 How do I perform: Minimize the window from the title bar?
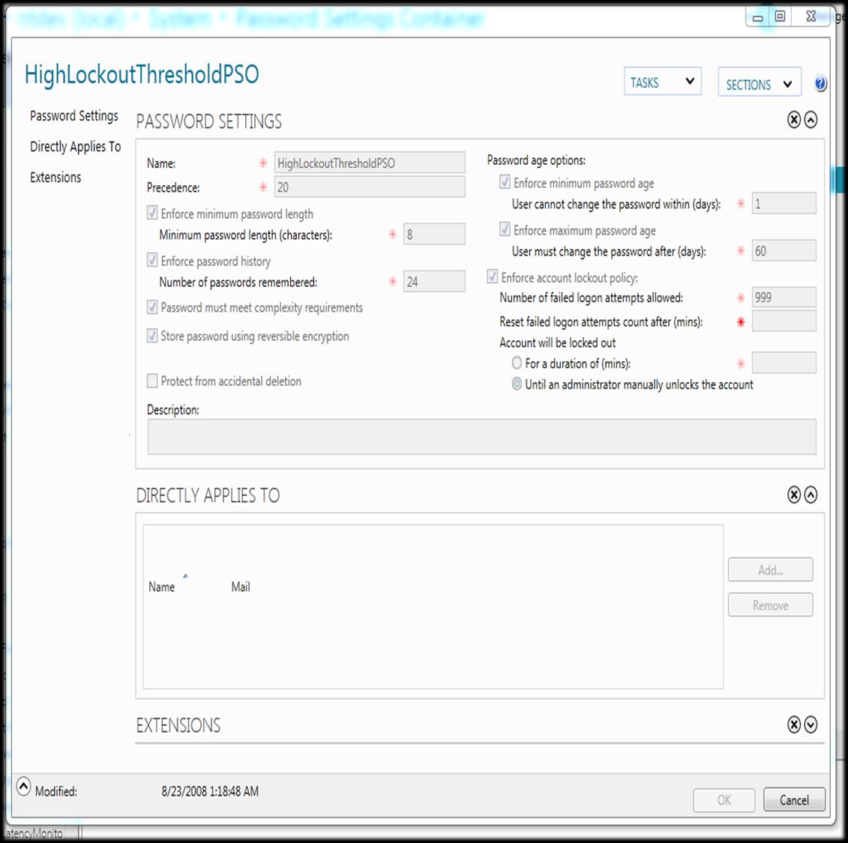[758, 17]
